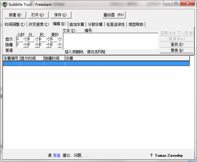Show the 微型帮助 tab
197x162 pixels.
coord(136,24)
